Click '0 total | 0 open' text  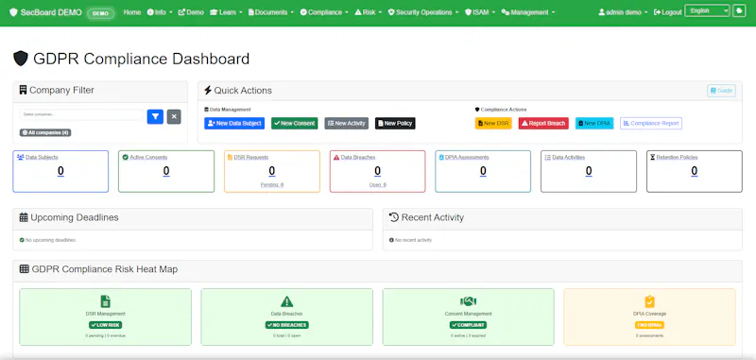287,335
